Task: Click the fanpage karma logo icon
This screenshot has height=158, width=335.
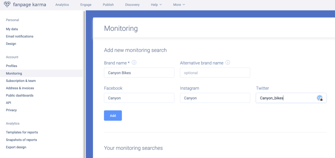Action: [8, 5]
